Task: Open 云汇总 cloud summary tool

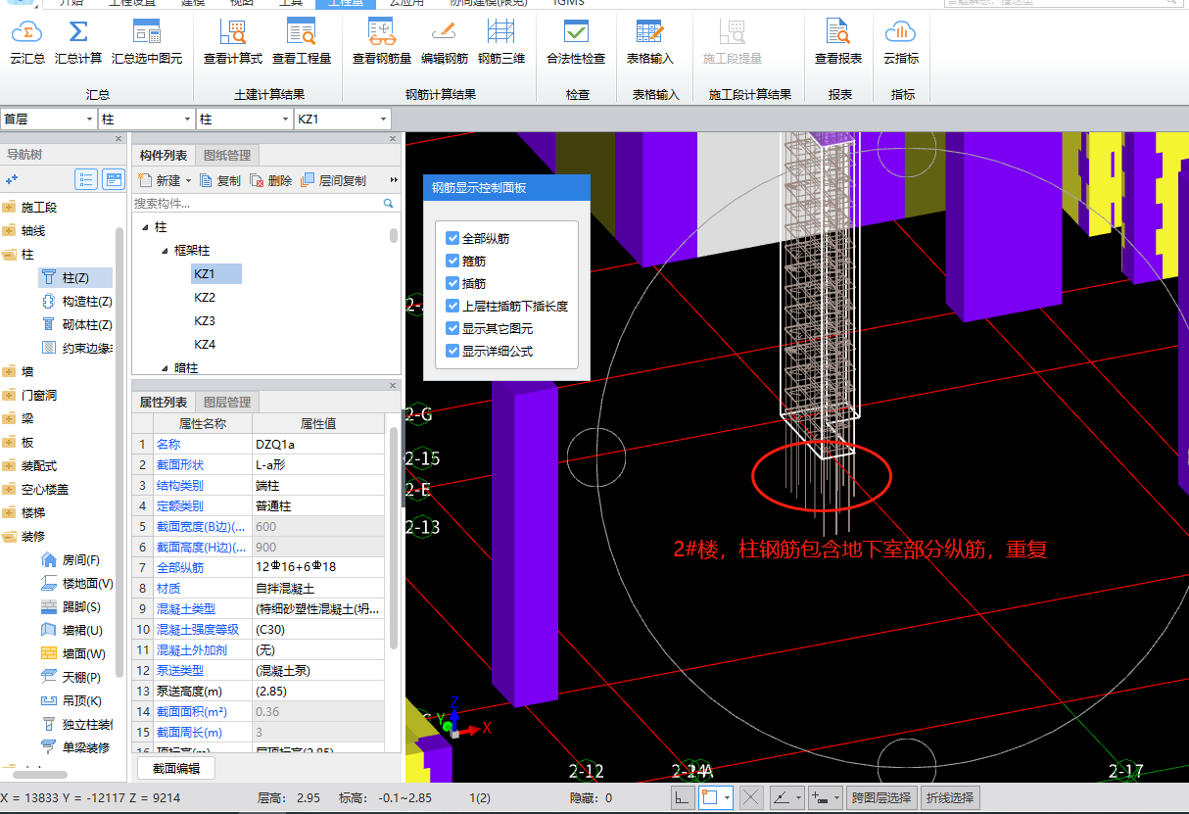Action: (x=27, y=43)
